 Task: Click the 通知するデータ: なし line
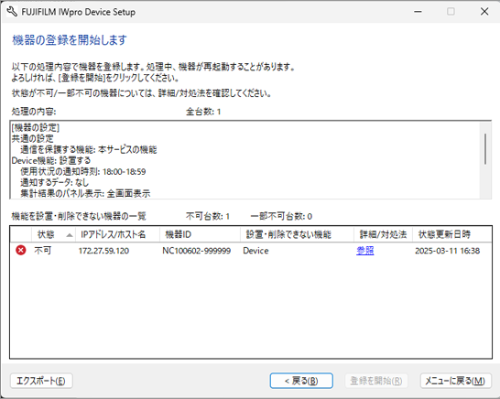pyautogui.click(x=54, y=183)
